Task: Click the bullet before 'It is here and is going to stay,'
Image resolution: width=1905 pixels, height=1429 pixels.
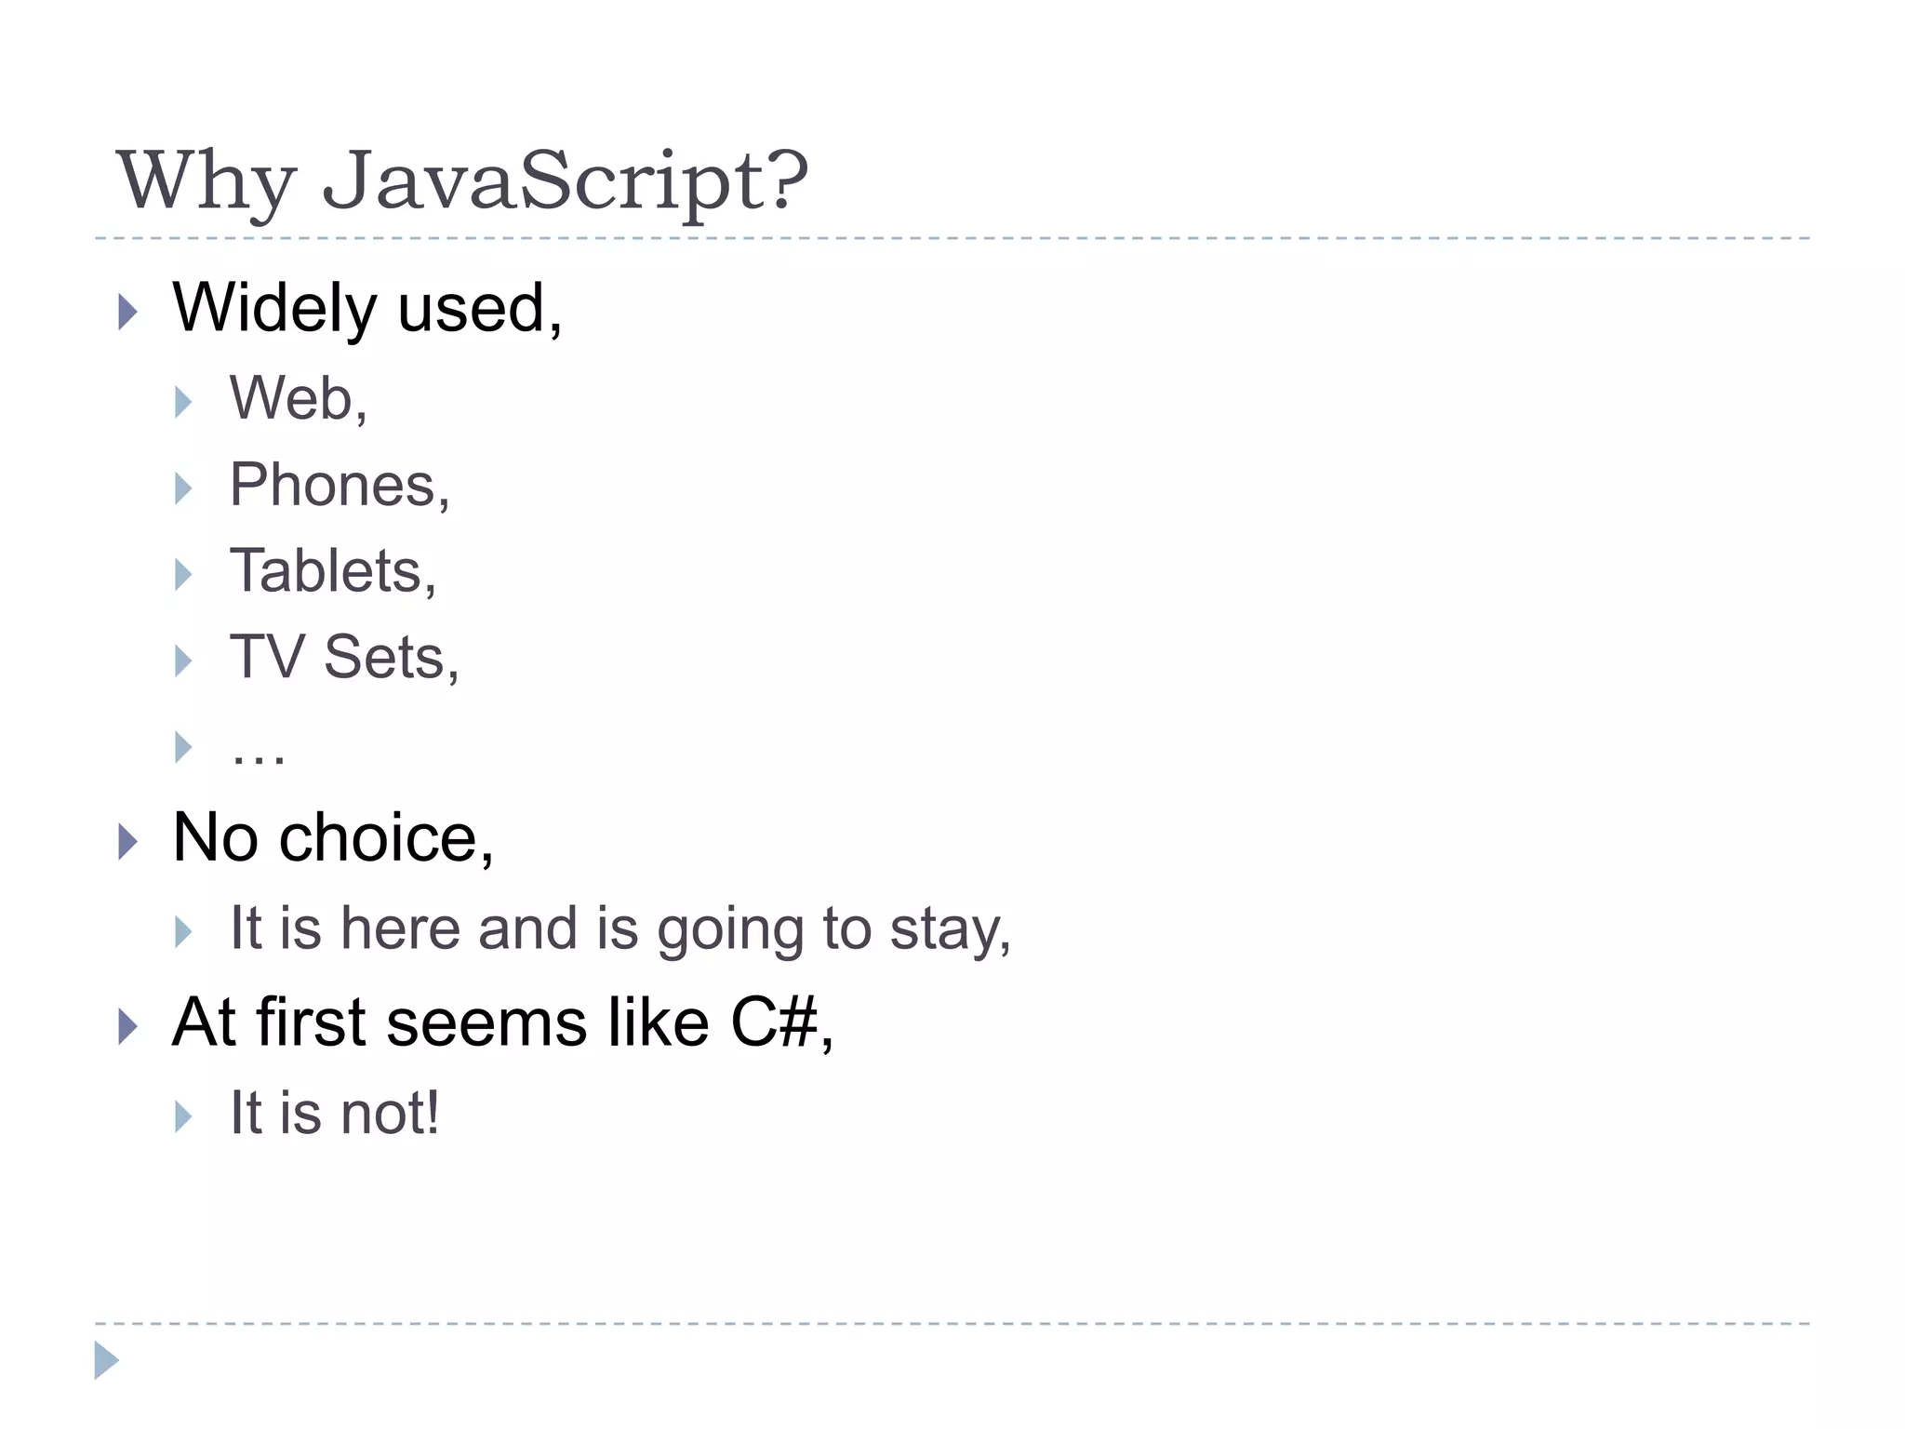Action: (183, 931)
